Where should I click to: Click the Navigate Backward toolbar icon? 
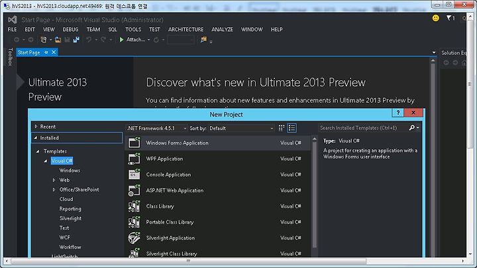point(17,40)
